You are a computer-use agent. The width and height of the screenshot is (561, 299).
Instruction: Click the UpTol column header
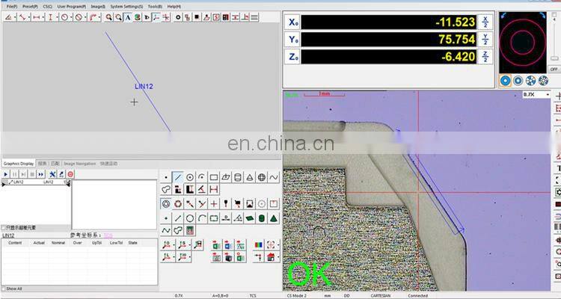tap(96, 243)
